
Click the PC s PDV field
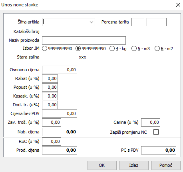point(159,150)
